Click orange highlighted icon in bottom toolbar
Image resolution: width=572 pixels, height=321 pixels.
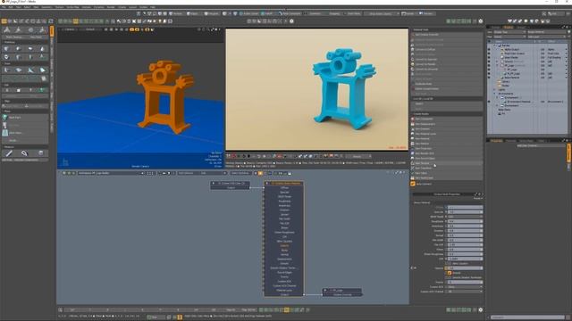coord(287,309)
